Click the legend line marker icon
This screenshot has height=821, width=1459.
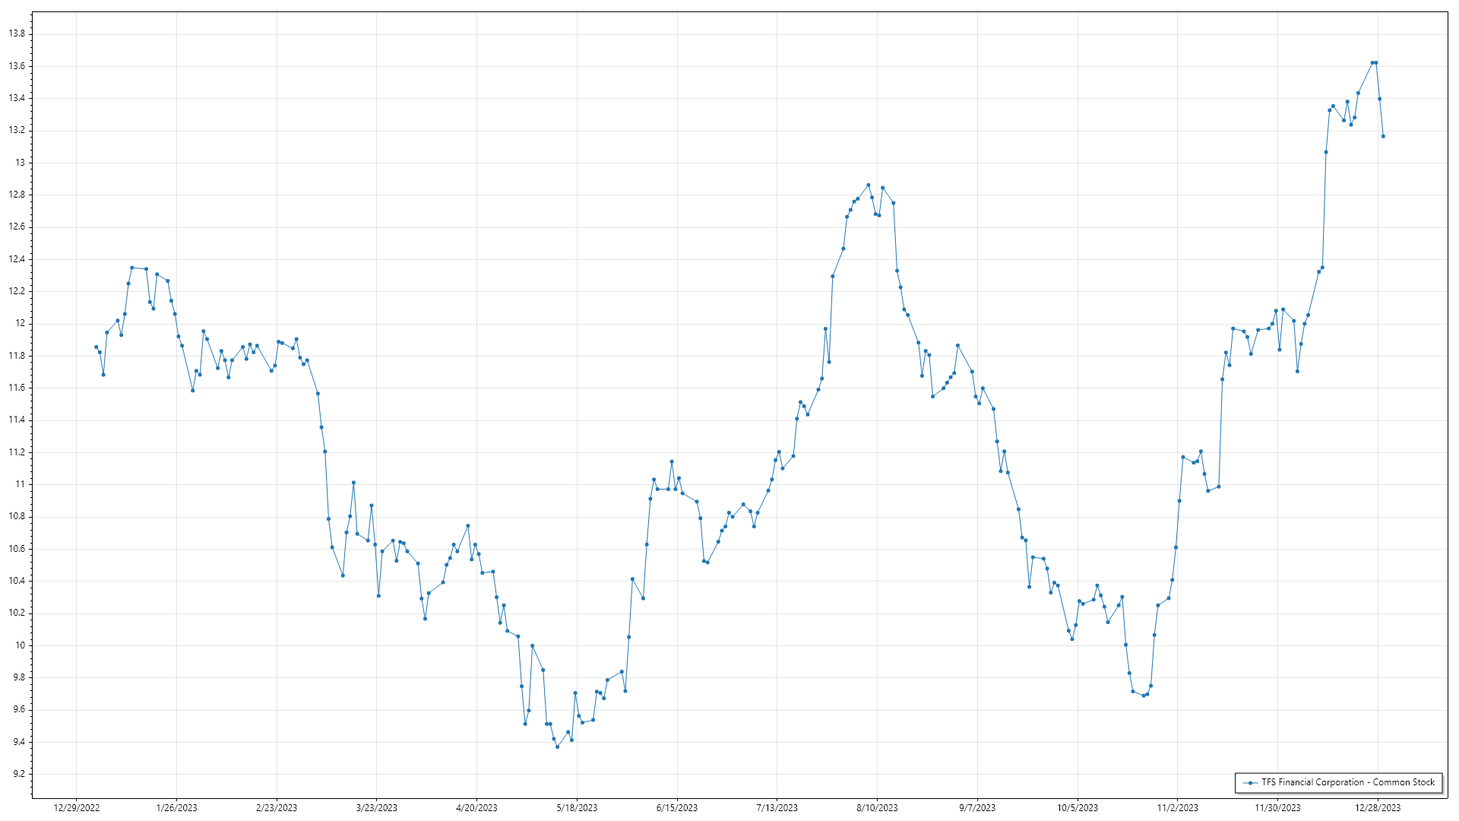click(1249, 782)
